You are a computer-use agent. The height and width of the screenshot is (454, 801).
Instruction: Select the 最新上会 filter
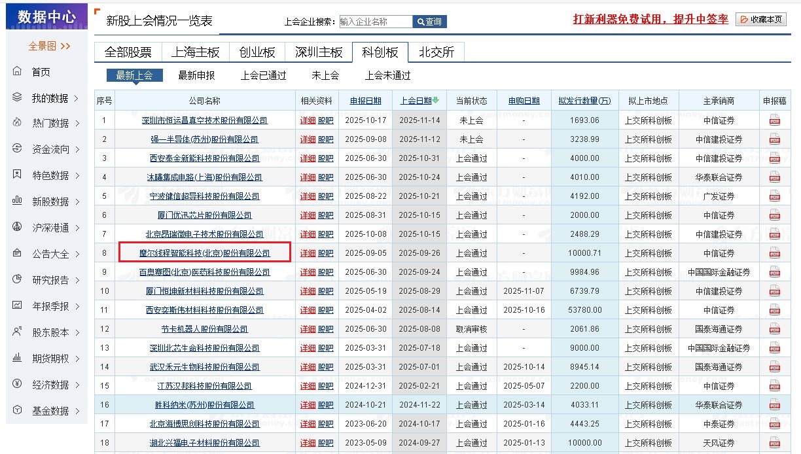(134, 75)
